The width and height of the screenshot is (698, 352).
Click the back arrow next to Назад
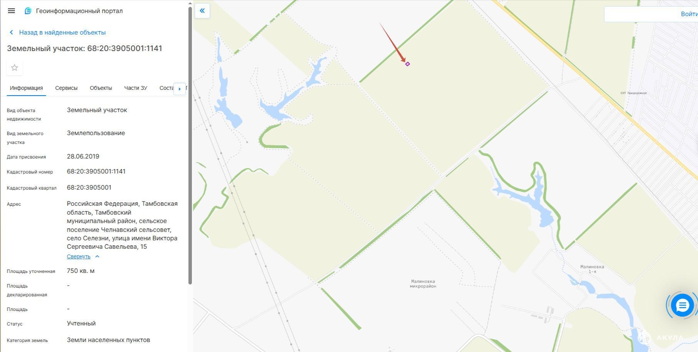[12, 32]
